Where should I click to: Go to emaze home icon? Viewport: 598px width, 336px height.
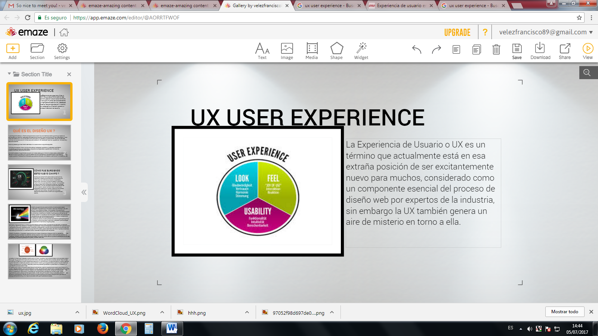64,32
